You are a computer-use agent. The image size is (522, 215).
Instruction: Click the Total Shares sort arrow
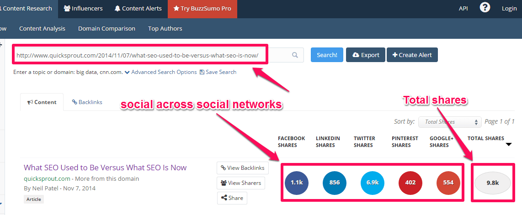coord(508,144)
